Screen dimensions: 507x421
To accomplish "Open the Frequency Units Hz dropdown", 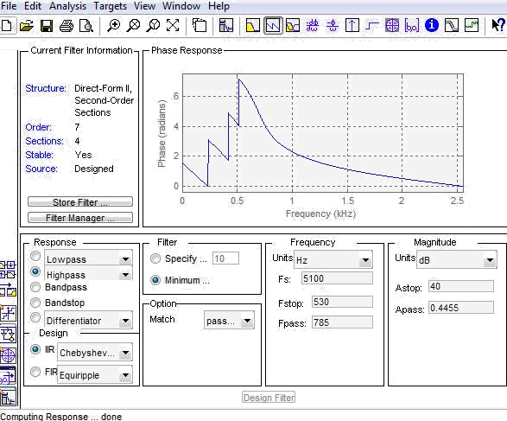I will (365, 260).
